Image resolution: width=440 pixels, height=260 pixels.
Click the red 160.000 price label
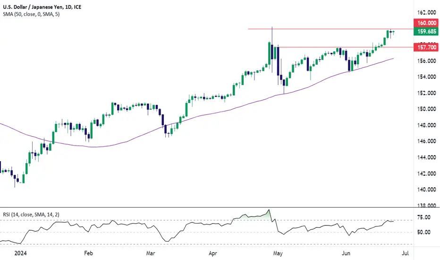(x=426, y=23)
